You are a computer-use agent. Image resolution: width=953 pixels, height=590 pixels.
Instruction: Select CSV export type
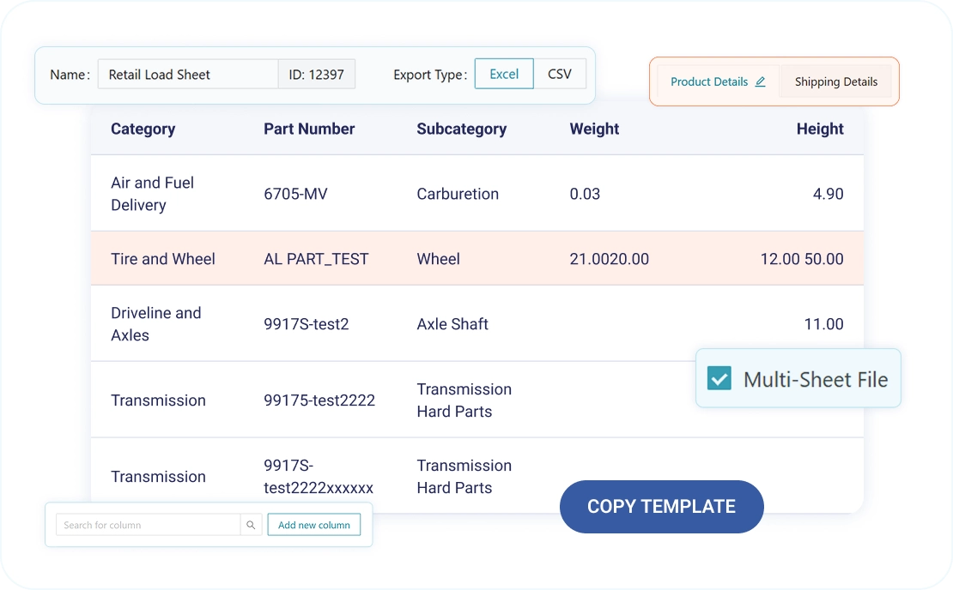[560, 75]
